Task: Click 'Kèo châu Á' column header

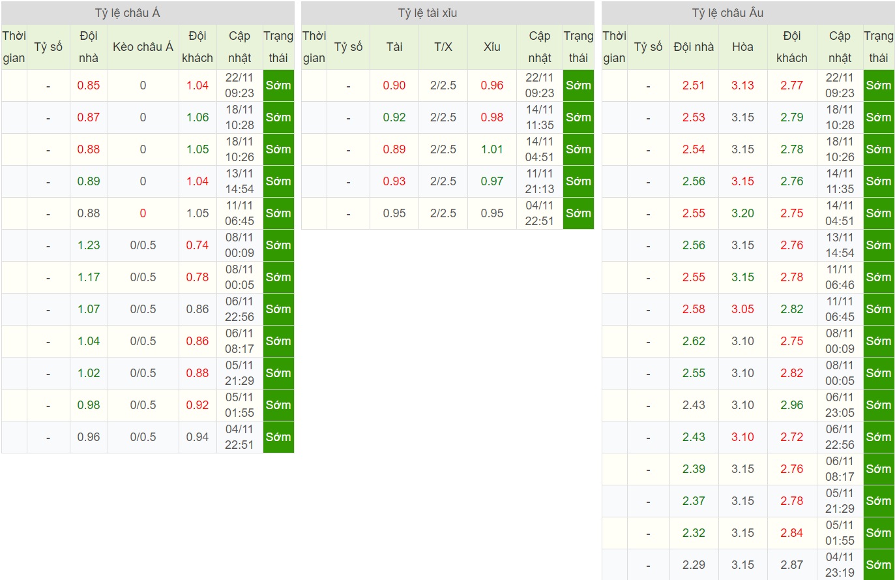Action: 143,47
